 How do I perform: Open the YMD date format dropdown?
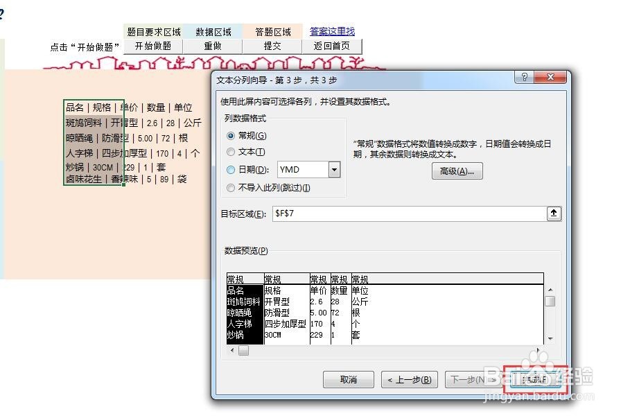[x=333, y=169]
